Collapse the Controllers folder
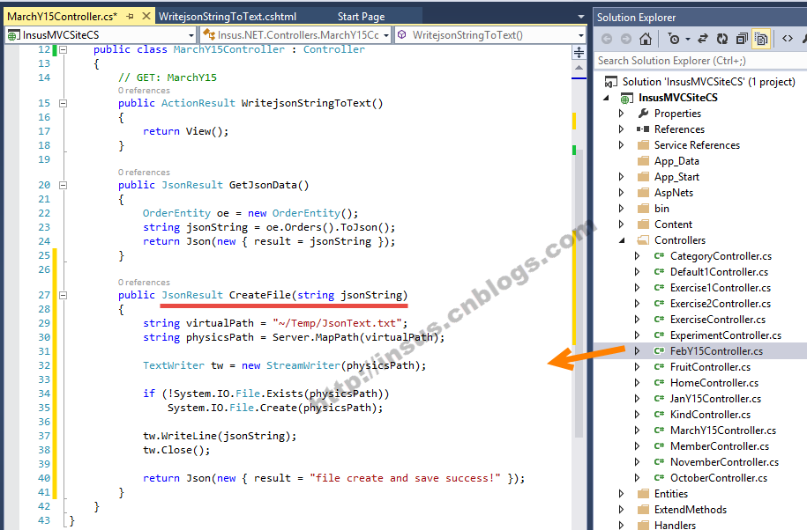 (x=622, y=240)
